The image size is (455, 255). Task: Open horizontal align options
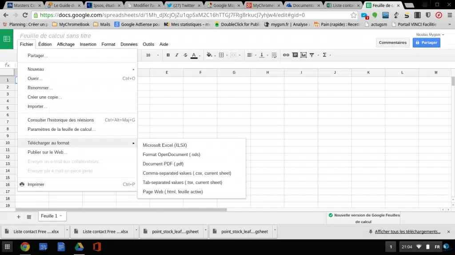[250, 55]
